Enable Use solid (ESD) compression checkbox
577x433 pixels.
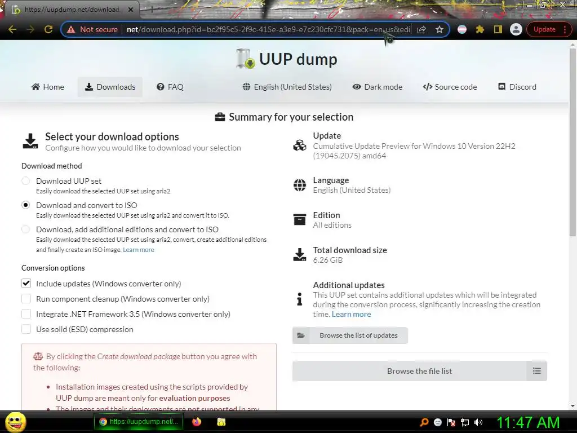click(26, 329)
